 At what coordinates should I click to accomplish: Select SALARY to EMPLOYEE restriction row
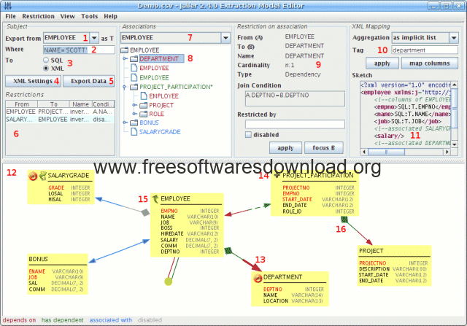(x=60, y=120)
